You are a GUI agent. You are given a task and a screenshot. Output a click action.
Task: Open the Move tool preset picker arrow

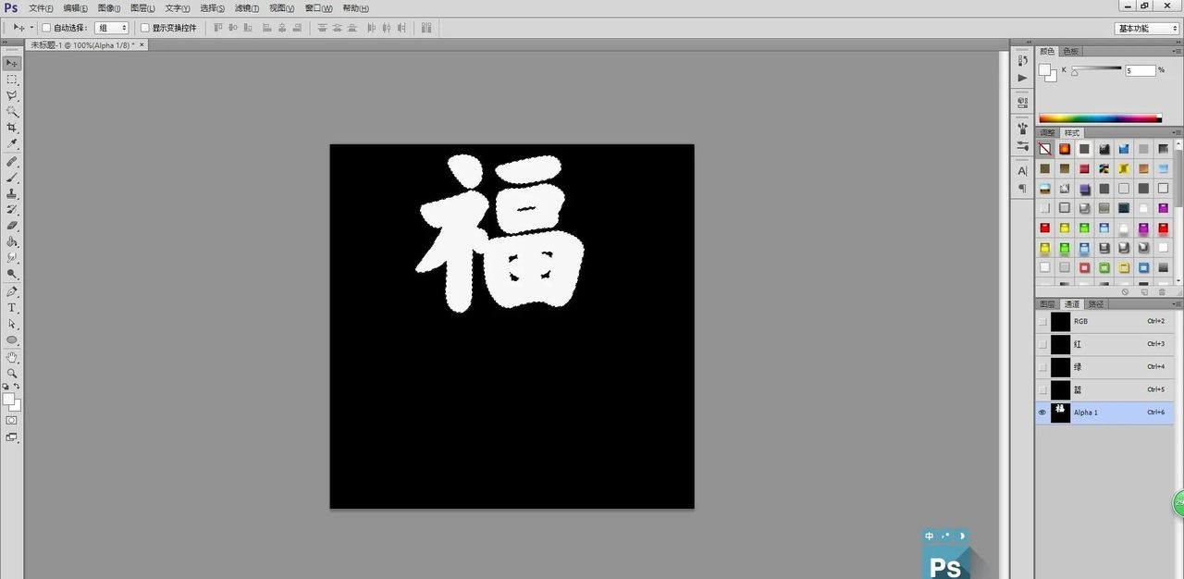[x=32, y=28]
